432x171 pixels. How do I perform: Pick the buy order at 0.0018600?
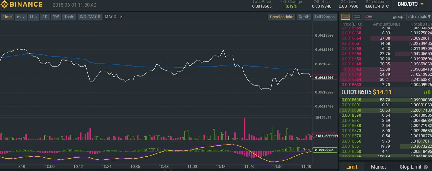[x=386, y=110]
